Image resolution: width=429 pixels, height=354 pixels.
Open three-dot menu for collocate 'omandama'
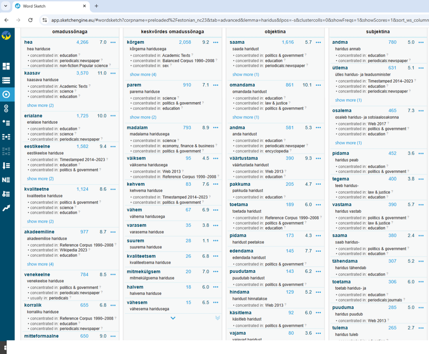(319, 85)
